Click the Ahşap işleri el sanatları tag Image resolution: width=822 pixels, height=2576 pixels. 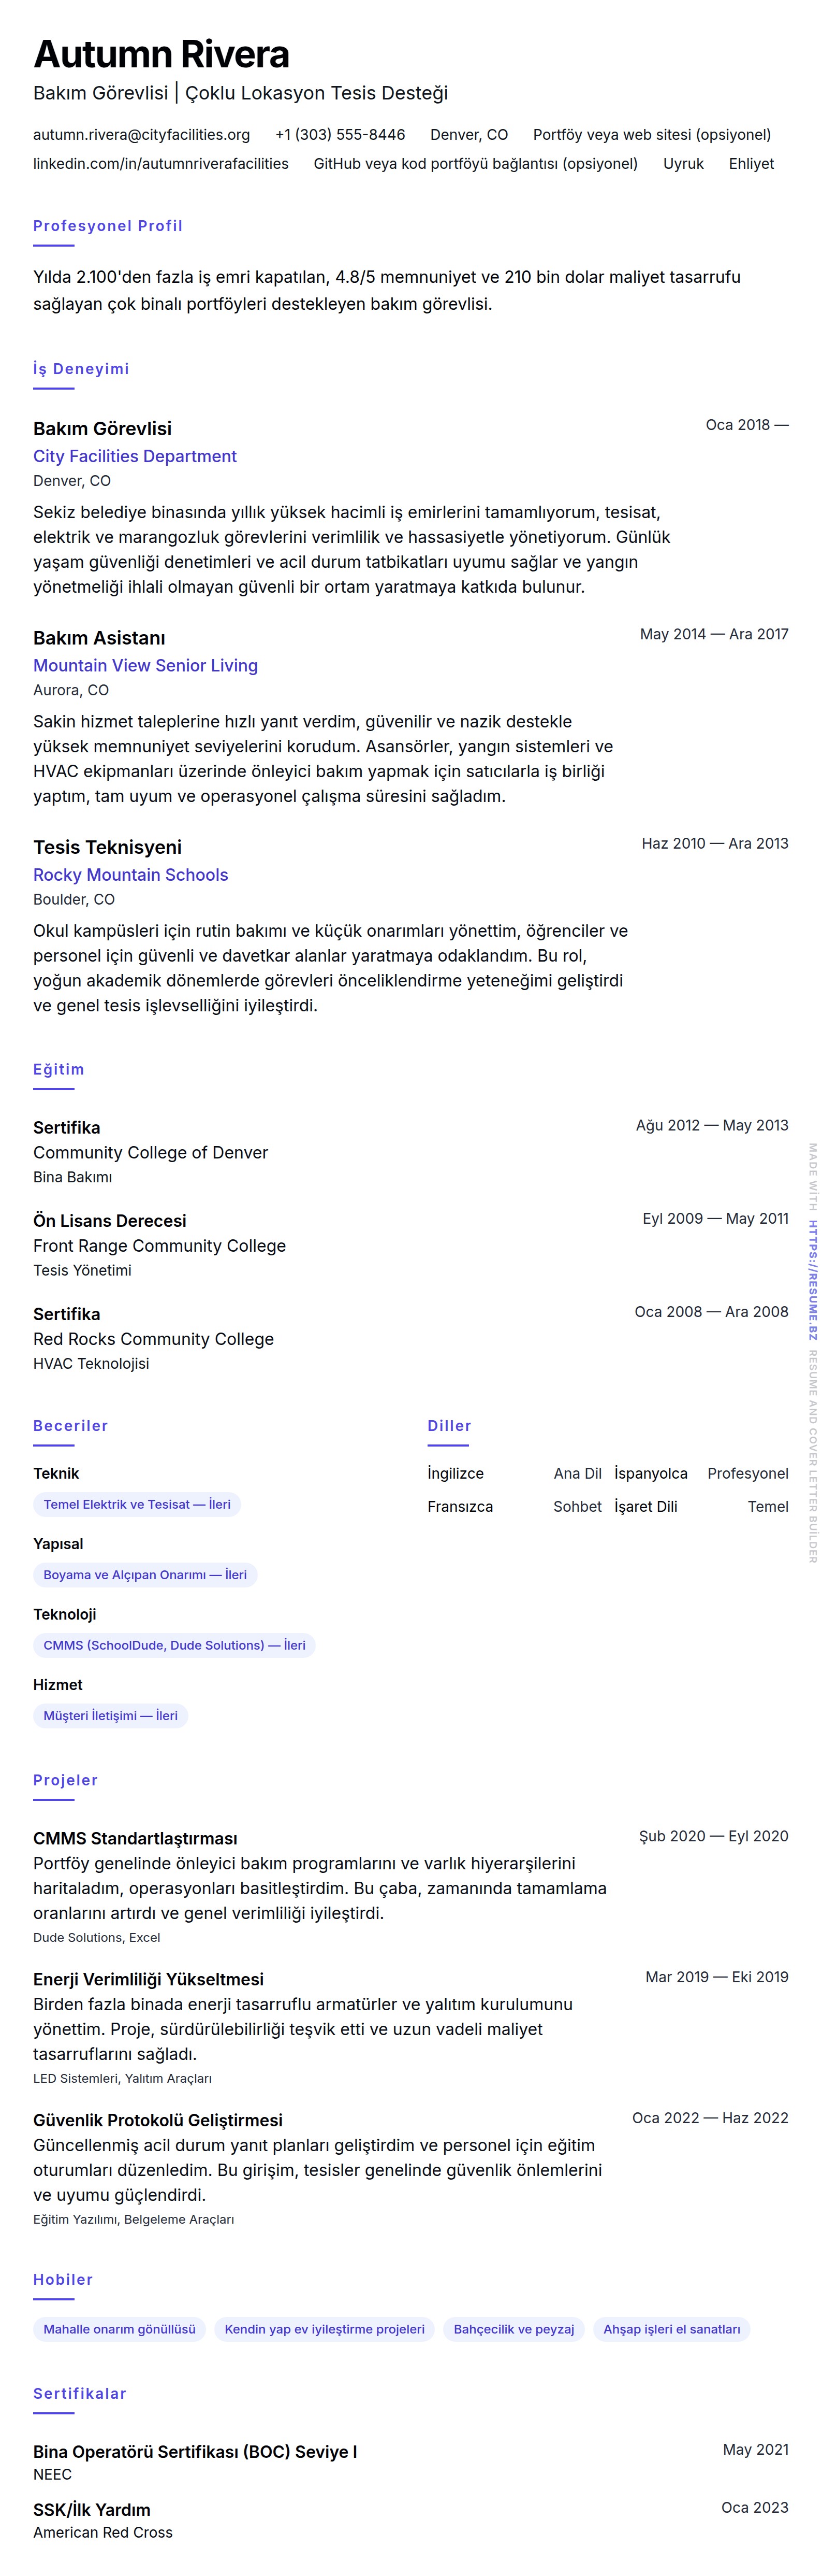tap(671, 2329)
